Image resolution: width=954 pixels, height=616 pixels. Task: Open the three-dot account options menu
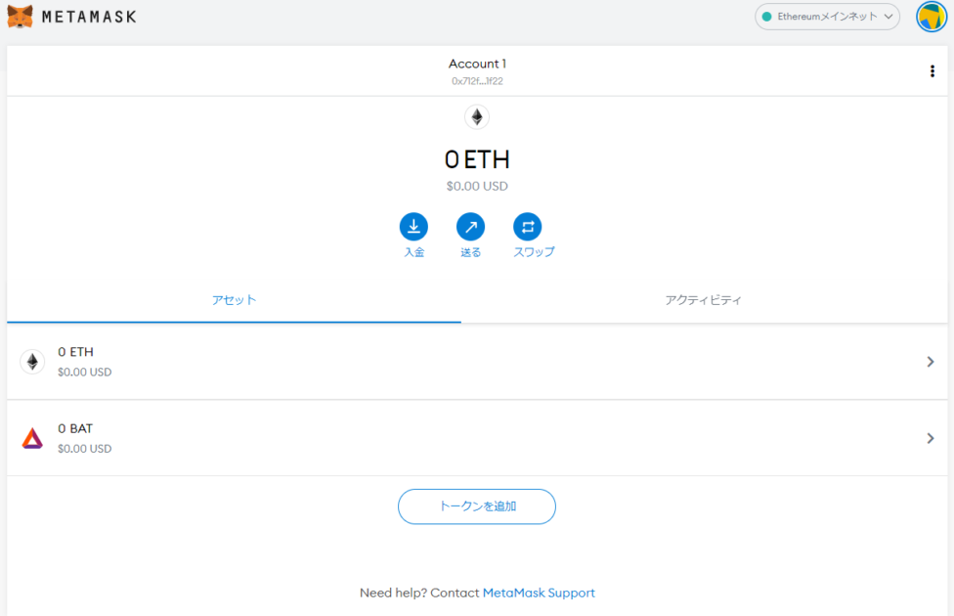coord(932,71)
